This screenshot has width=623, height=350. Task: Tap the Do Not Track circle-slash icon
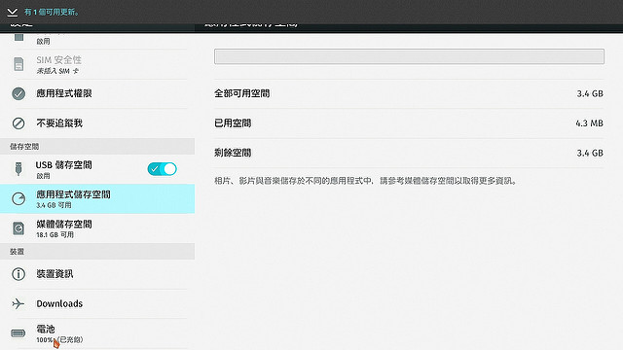(x=18, y=123)
